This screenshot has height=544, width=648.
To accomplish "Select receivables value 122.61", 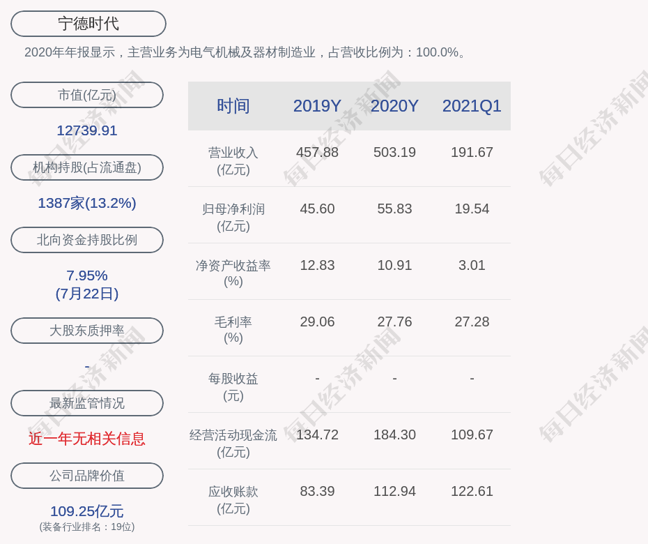I will click(x=472, y=492).
